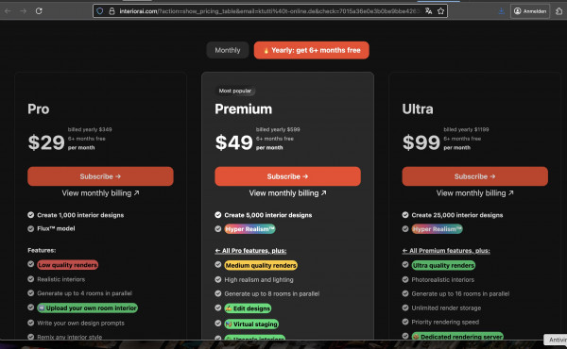Open 'All Pro features, plus:' link
The image size is (567, 349).
pos(250,251)
